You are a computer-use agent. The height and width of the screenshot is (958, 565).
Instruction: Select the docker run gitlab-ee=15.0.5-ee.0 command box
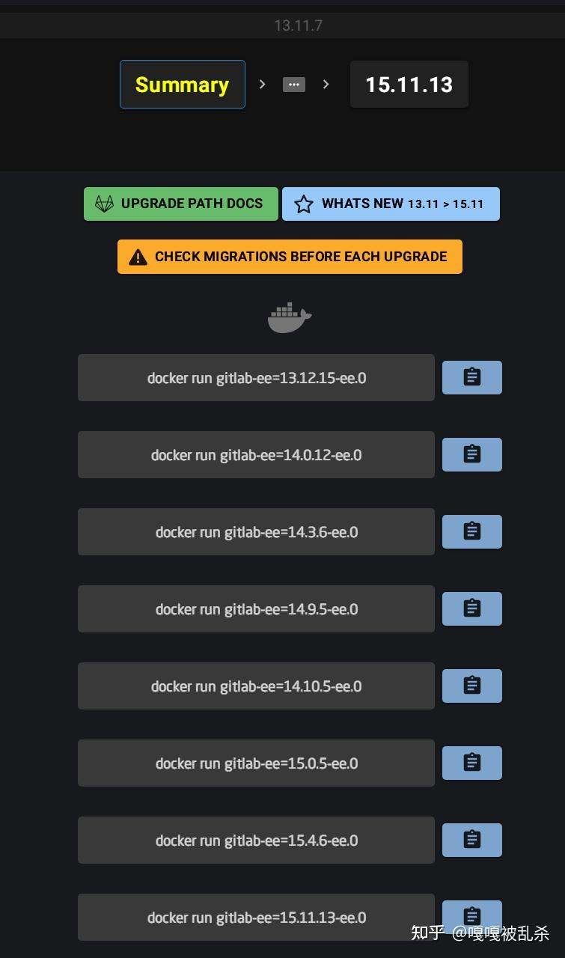(x=256, y=763)
